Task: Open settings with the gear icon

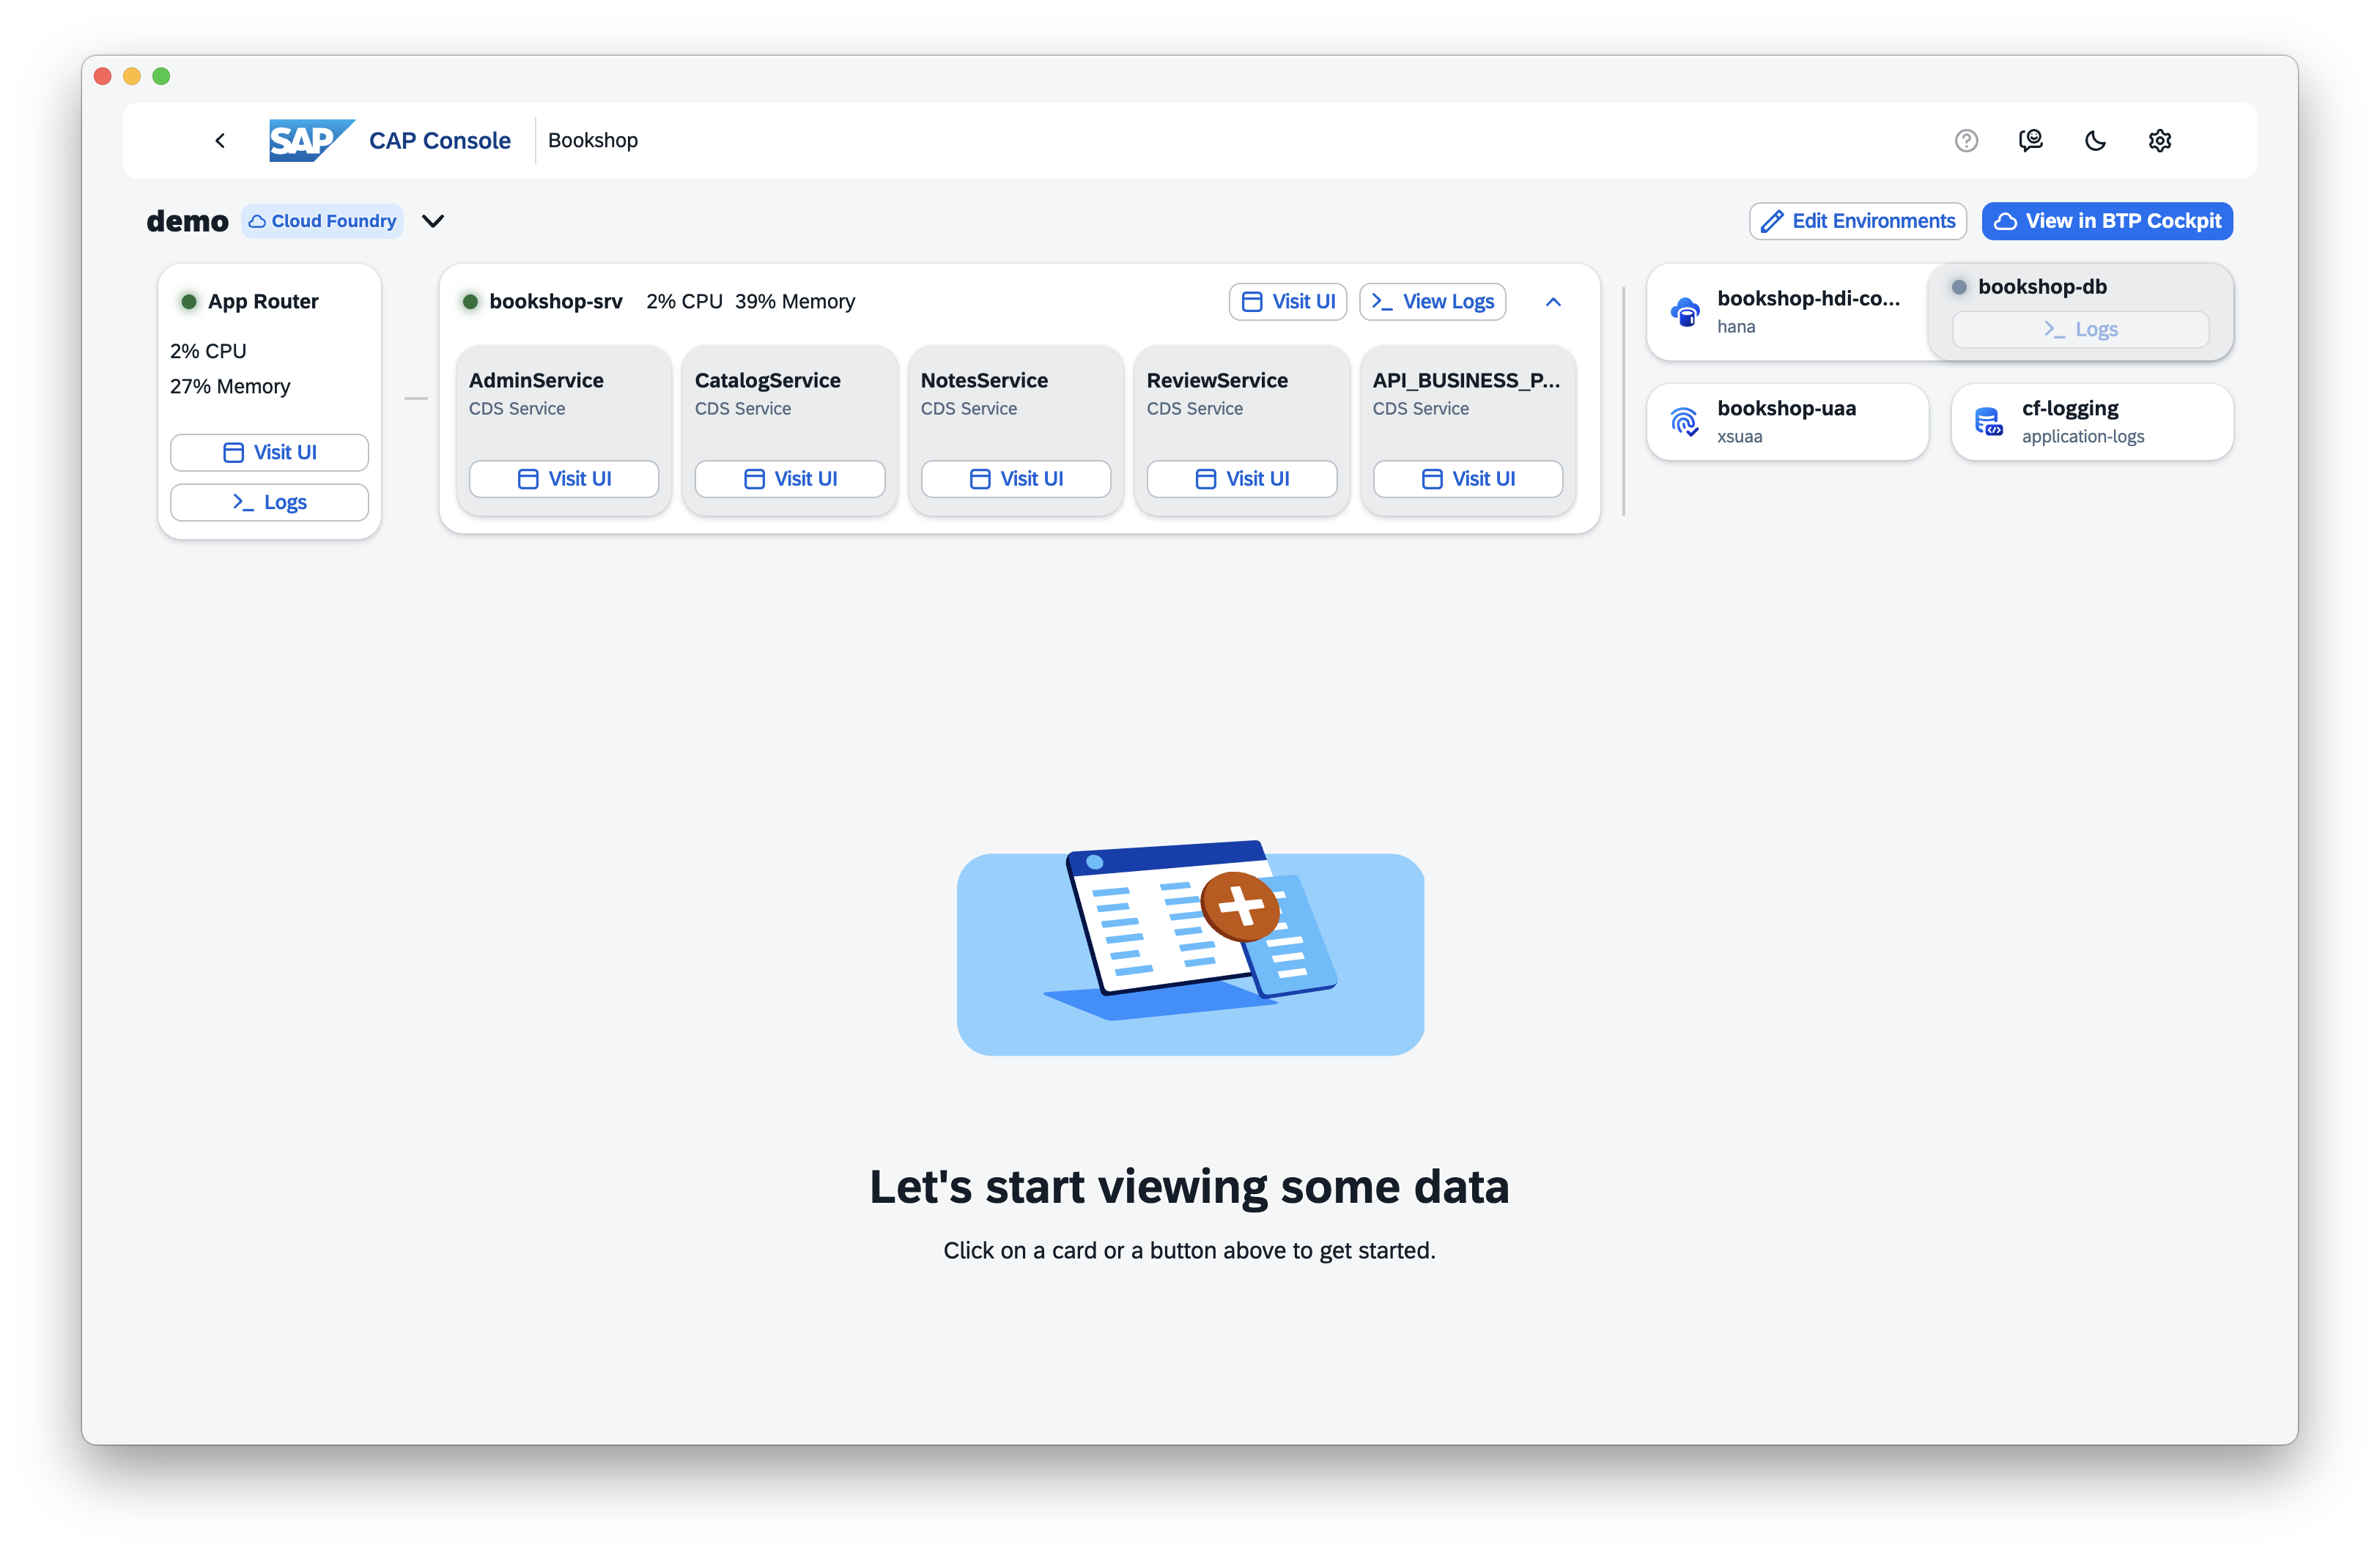Action: 2160,140
